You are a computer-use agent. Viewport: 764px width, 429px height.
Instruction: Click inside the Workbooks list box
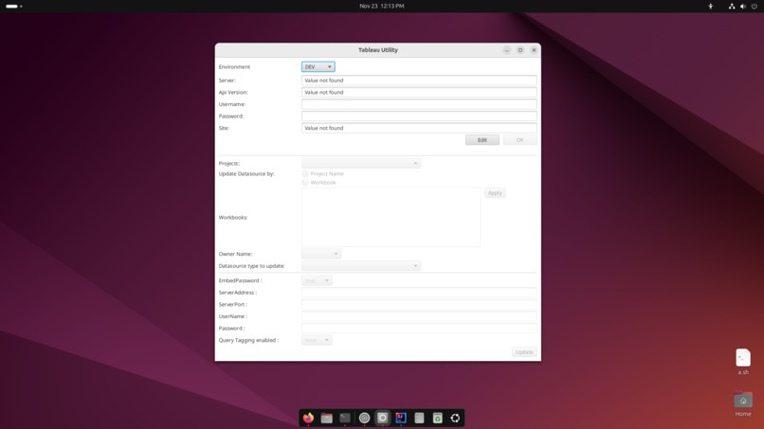(x=391, y=217)
